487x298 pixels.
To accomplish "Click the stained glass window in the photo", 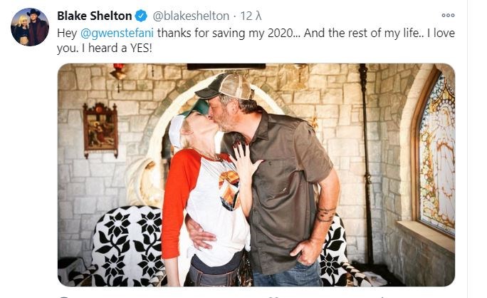I will [x=436, y=153].
